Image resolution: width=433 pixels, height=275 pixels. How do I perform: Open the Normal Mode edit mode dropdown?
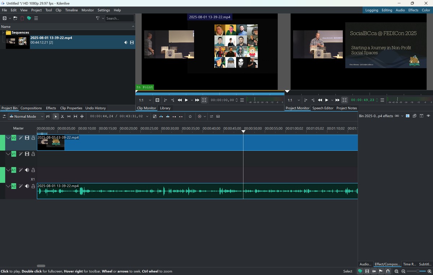coord(26,117)
